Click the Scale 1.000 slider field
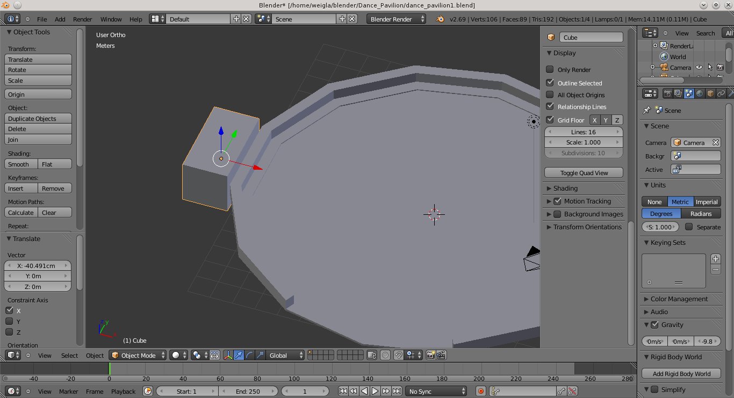 [584, 142]
